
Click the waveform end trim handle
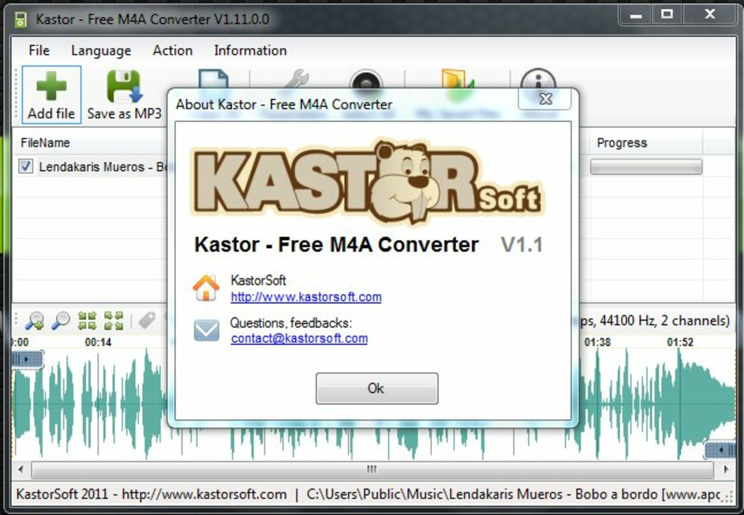point(720,449)
